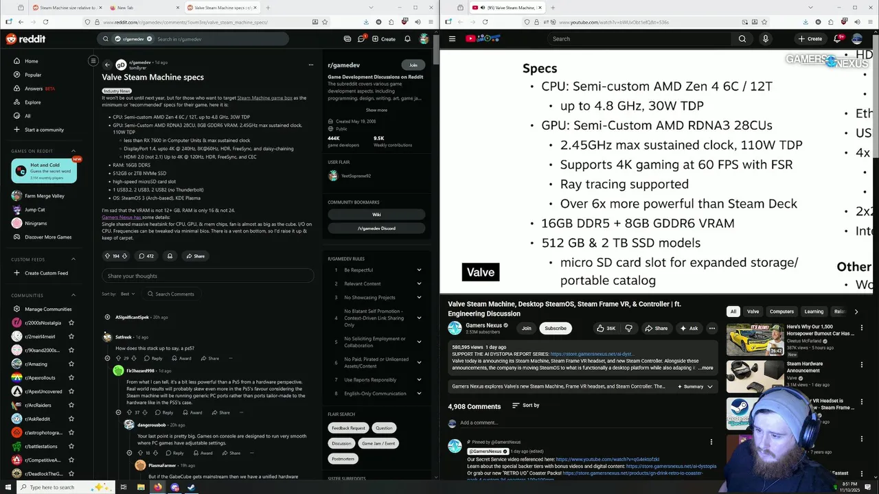Click Search Comments field
879x494 pixels.
(171, 294)
